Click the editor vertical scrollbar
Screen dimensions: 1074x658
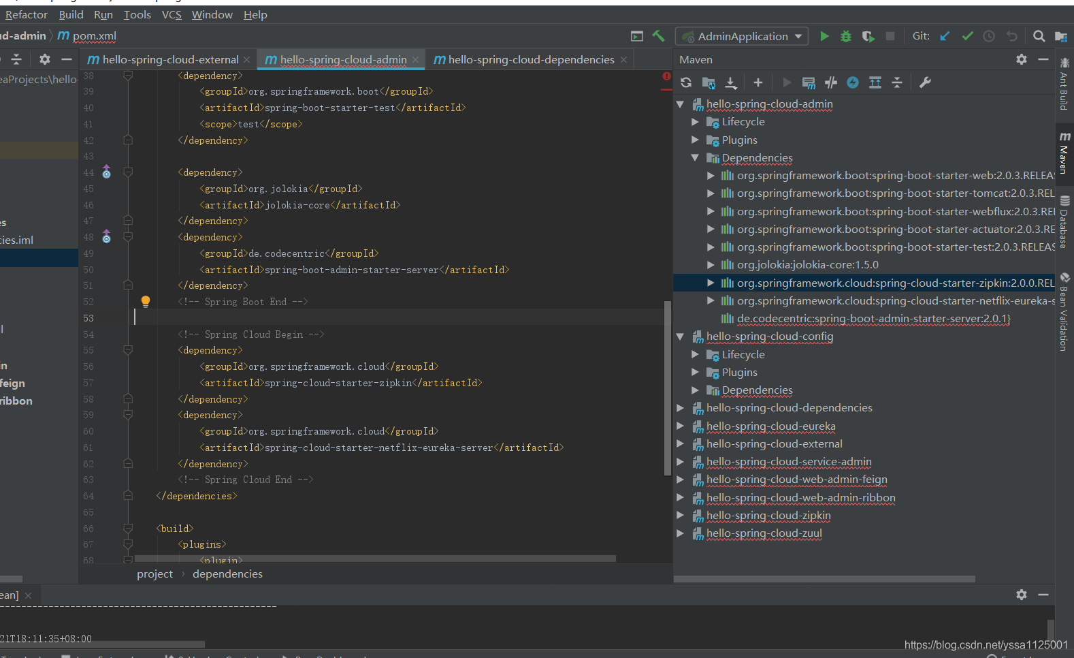click(x=667, y=388)
